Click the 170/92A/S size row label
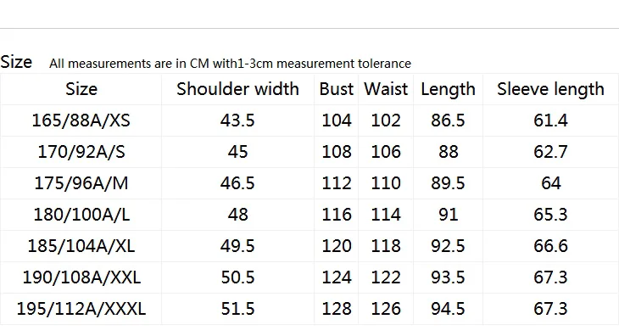This screenshot has height=336, width=619. point(81,152)
